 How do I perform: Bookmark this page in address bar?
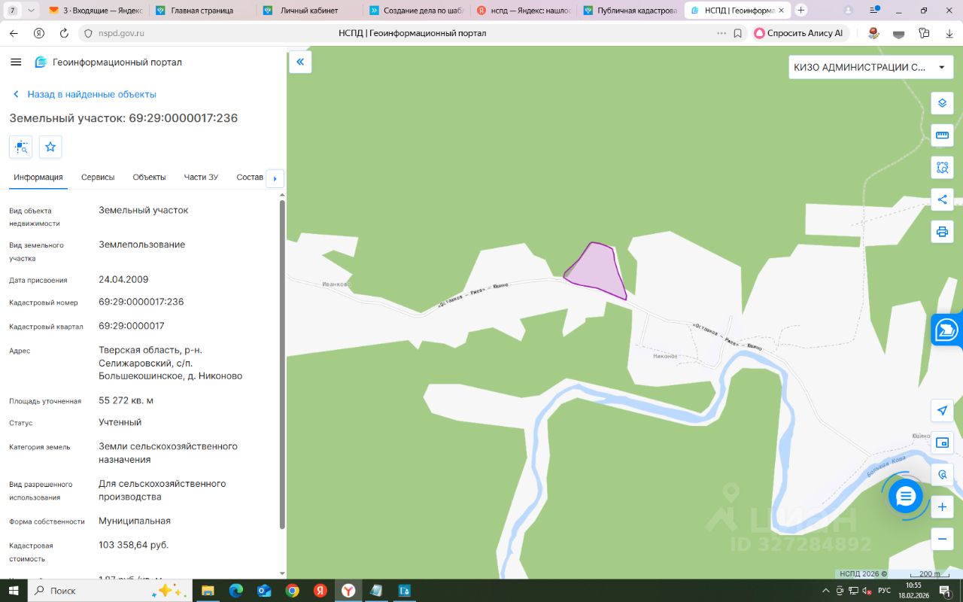coord(738,33)
